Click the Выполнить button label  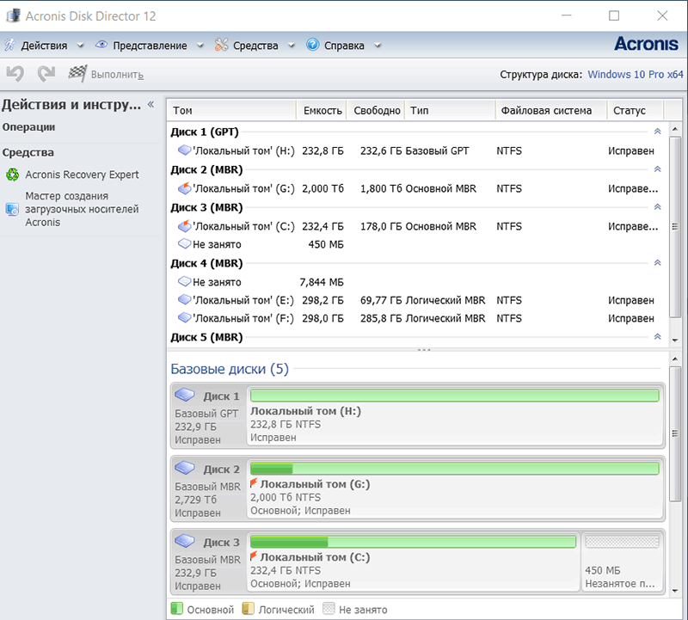point(117,75)
